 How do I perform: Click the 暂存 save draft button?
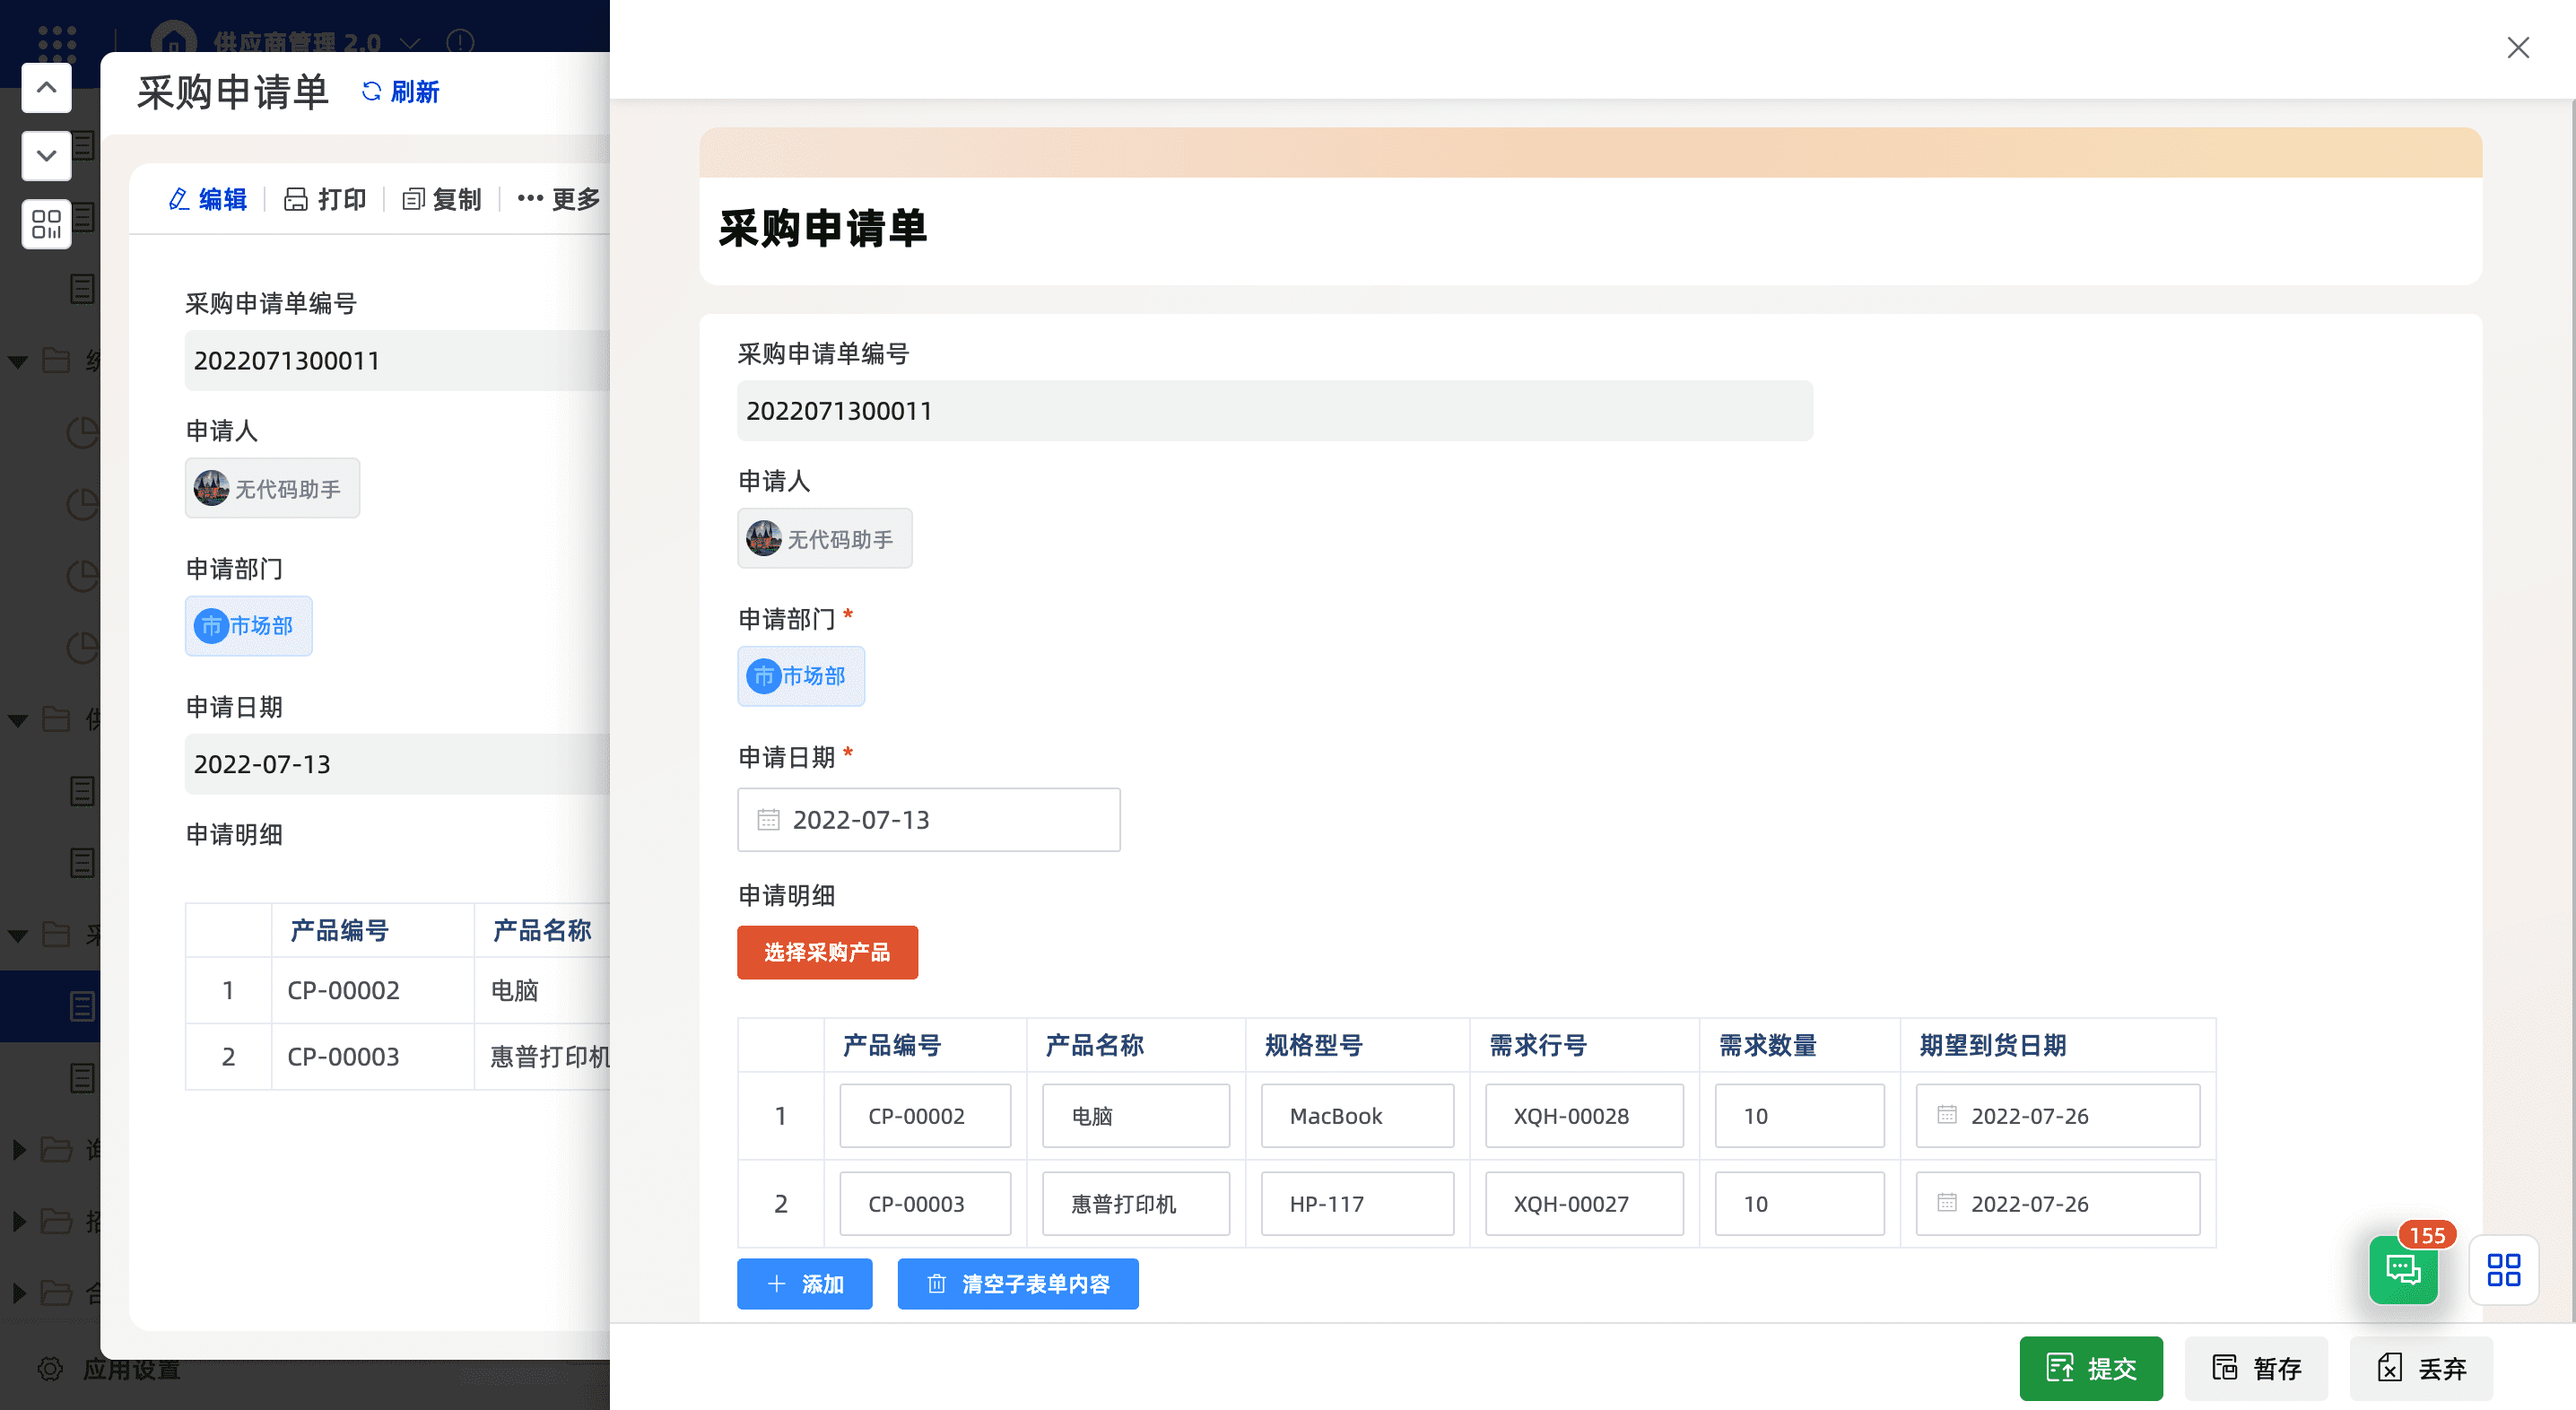(x=2256, y=1367)
